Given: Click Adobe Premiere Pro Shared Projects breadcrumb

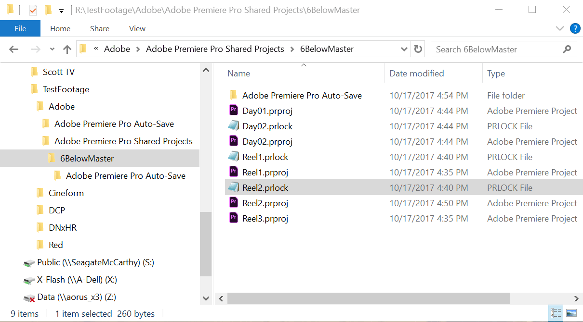Looking at the screenshot, I should 215,49.
